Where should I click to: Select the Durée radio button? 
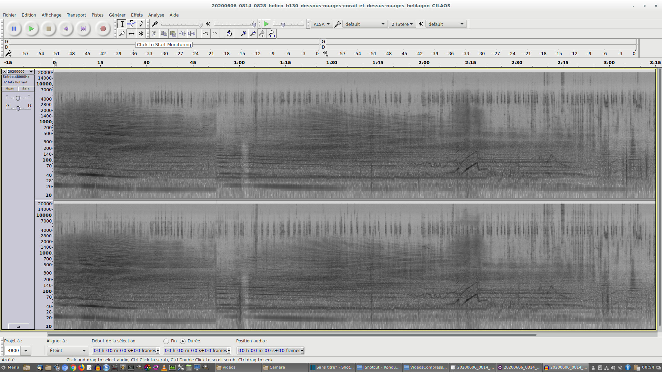coord(183,341)
